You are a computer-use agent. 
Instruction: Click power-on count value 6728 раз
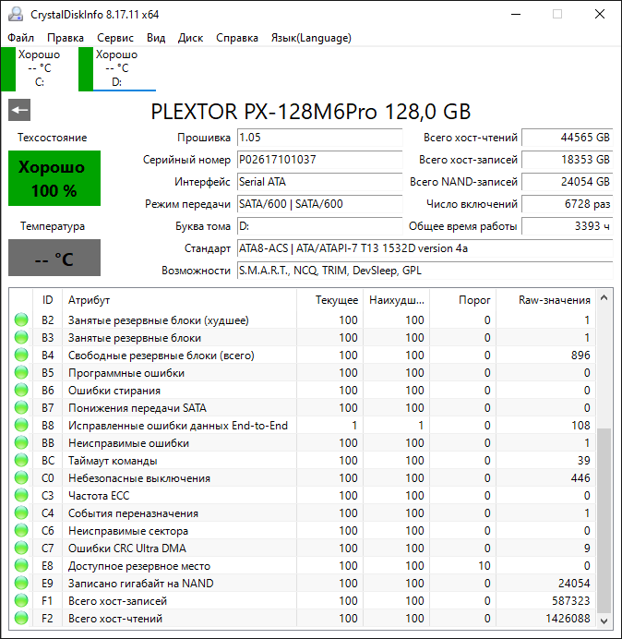tap(567, 204)
